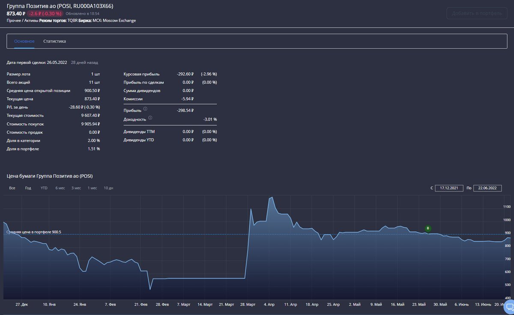Click the Средняя цена в портфеле 900.5 label
Viewport: 514px width, 315px height.
tap(34, 232)
